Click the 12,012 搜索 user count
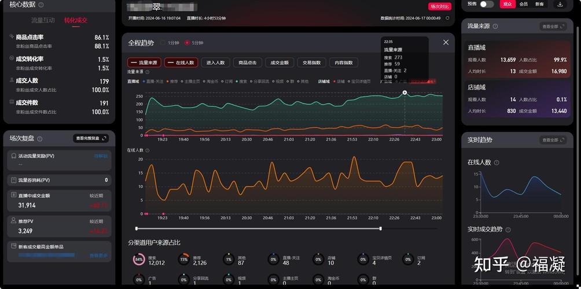The height and width of the screenshot is (289, 581). 156,263
